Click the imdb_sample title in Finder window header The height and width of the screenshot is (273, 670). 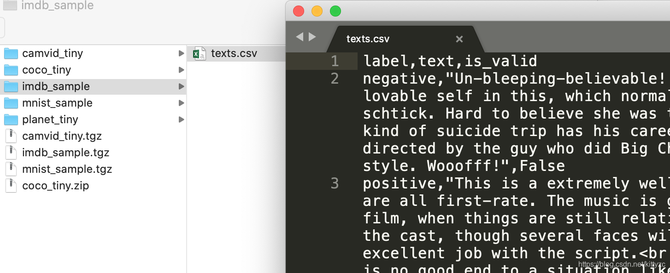point(57,6)
